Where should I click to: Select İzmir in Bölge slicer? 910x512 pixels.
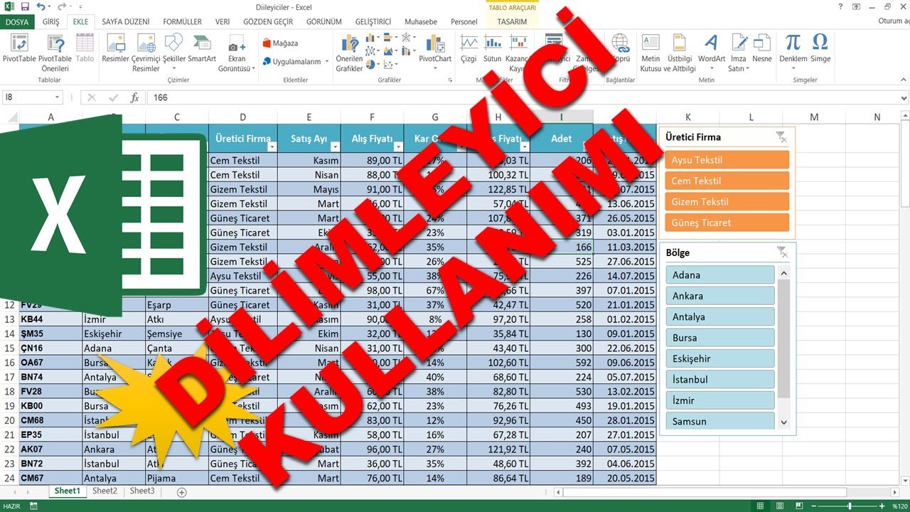click(720, 400)
